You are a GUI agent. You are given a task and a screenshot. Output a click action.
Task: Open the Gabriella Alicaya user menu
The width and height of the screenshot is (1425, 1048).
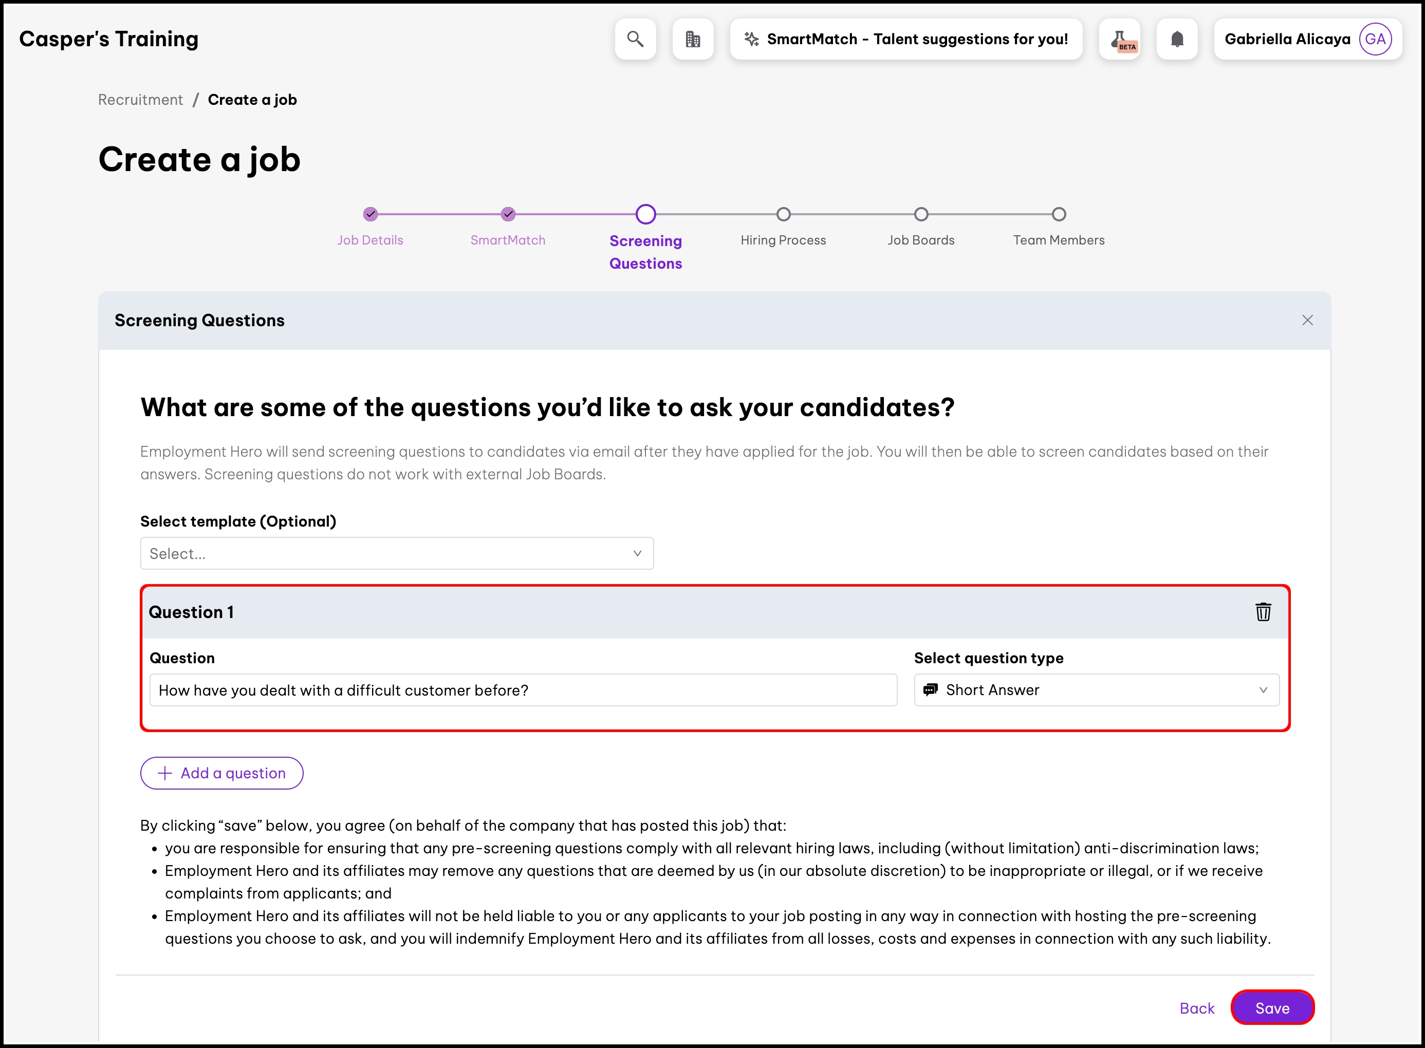tap(1287, 40)
